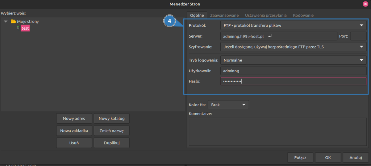Open the Kolor tła dropdown
This screenshot has height=166, width=371.
pos(228,105)
